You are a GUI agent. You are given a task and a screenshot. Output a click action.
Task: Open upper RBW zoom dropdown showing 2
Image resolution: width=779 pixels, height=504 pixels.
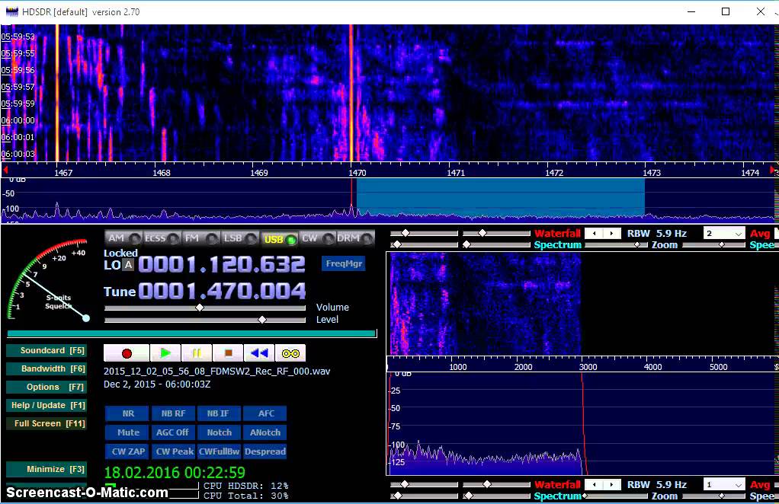[724, 233]
